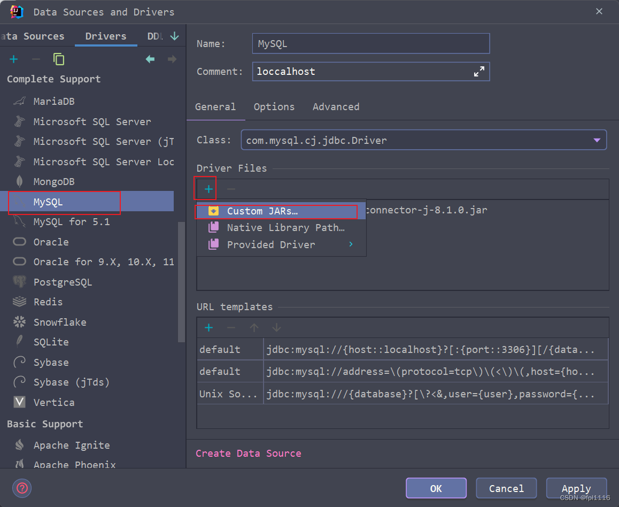Screen dimensions: 619x507
Task: Select Microsoft SQL Server LocalDB driver
Action: click(x=87, y=162)
